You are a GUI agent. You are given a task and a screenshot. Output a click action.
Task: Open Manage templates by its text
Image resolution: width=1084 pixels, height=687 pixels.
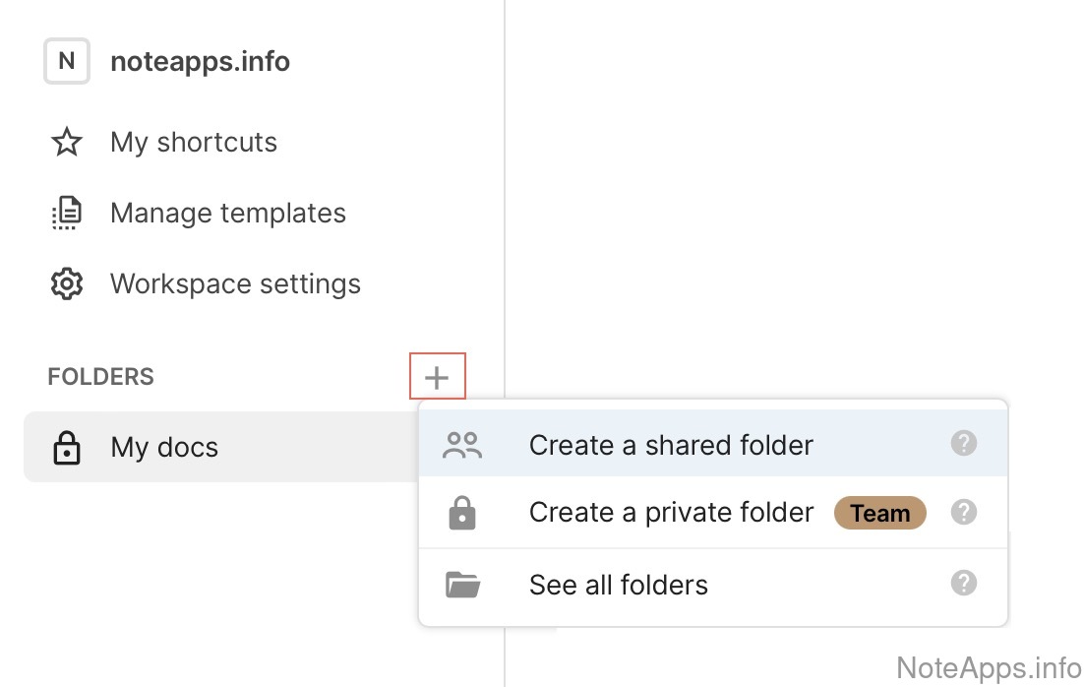228,214
